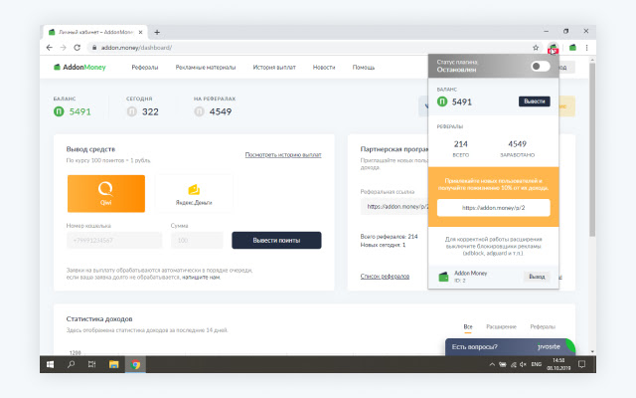This screenshot has width=636, height=398.
Task: Open the Список рефералов link
Action: pyautogui.click(x=385, y=276)
